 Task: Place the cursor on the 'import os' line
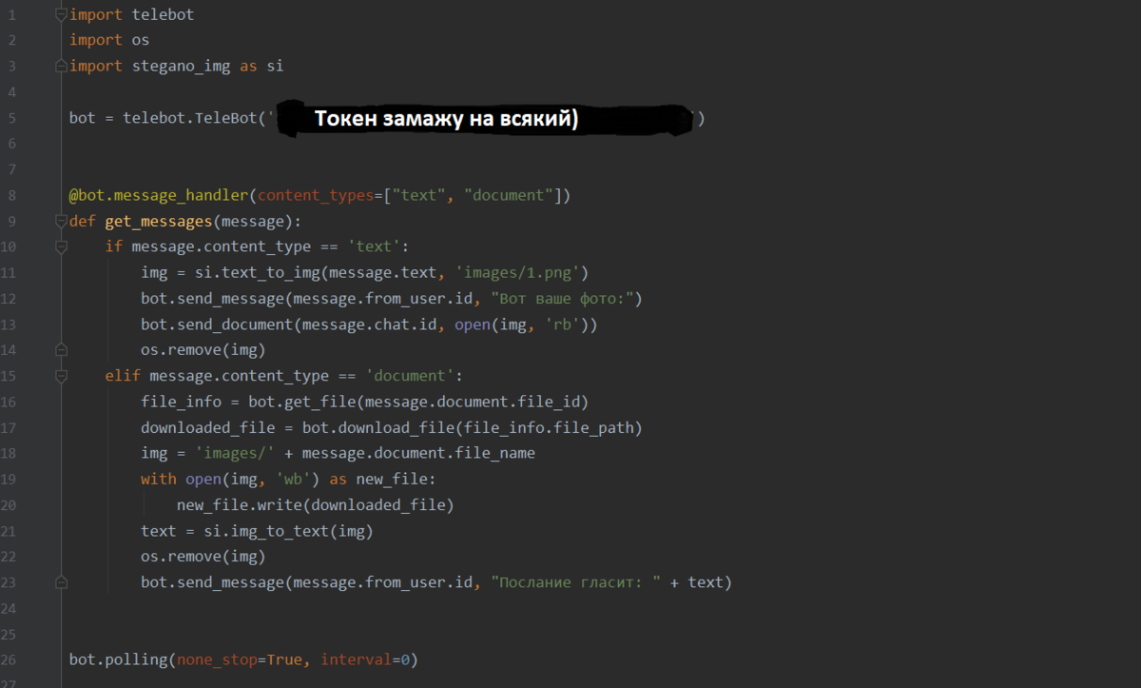click(x=109, y=40)
